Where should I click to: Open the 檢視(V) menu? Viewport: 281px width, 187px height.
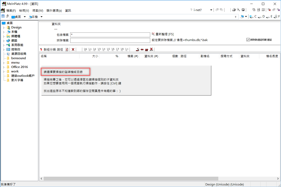[x=24, y=11]
